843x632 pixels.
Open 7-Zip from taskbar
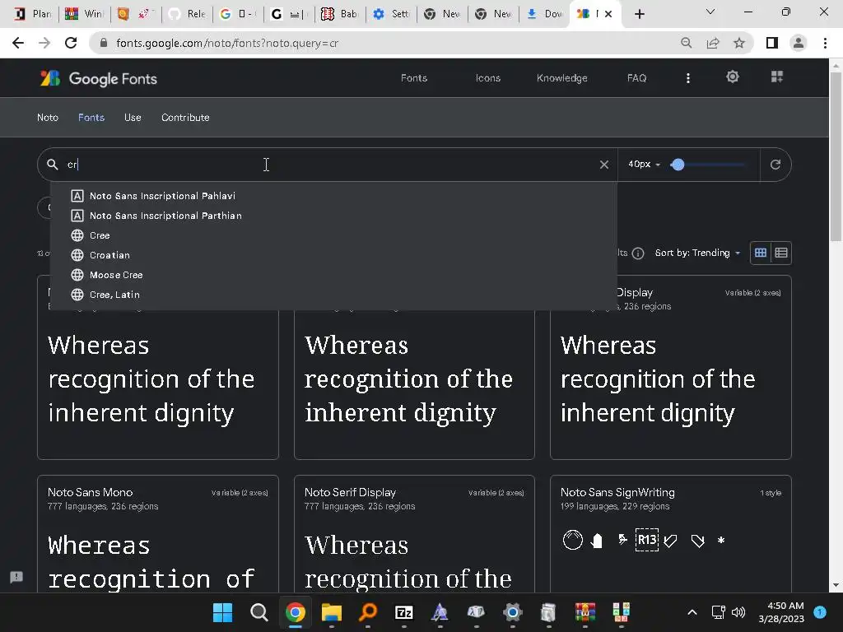[x=403, y=612]
